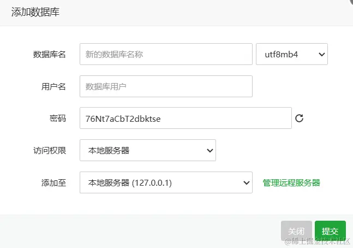
Task: Open 管理远程服务器 link
Action: click(291, 182)
